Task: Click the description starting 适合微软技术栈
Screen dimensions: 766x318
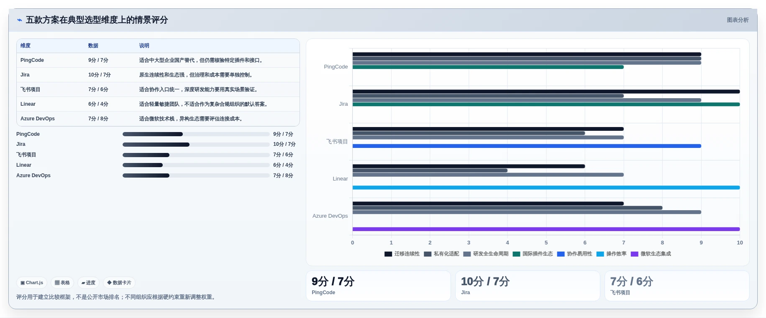Action: [192, 119]
